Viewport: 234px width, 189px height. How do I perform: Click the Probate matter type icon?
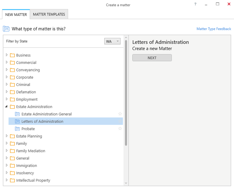tap(17, 129)
